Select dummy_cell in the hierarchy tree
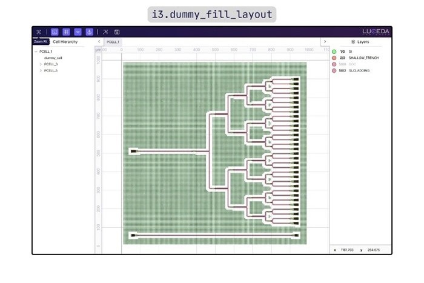The width and height of the screenshot is (424, 283). click(x=53, y=58)
